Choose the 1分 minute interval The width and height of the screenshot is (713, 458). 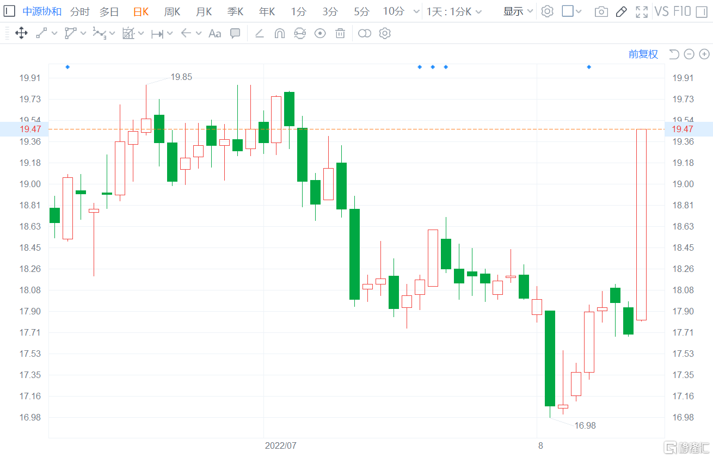(298, 11)
